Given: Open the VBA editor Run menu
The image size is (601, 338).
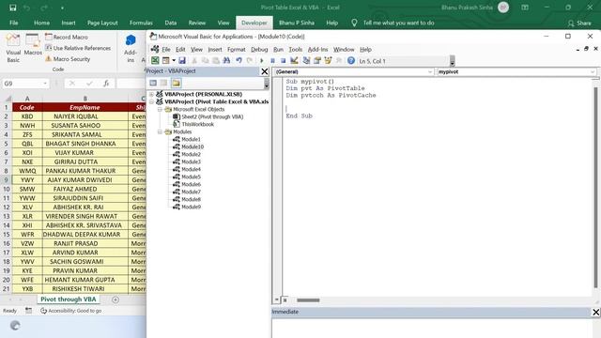Looking at the screenshot, I should [278, 50].
